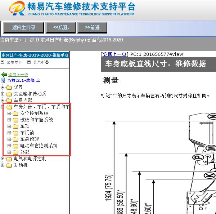Expand the 变速箱和传动系 tree node
Image resolution: width=216 pixels, height=214 pixels.
click(3, 94)
